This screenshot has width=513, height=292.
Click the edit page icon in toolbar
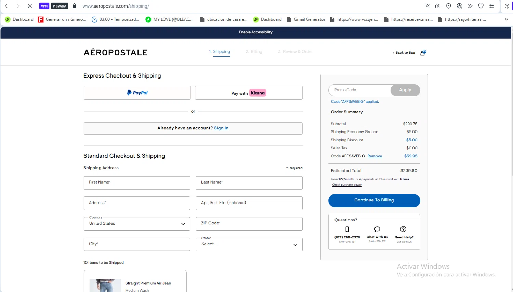[x=427, y=6]
